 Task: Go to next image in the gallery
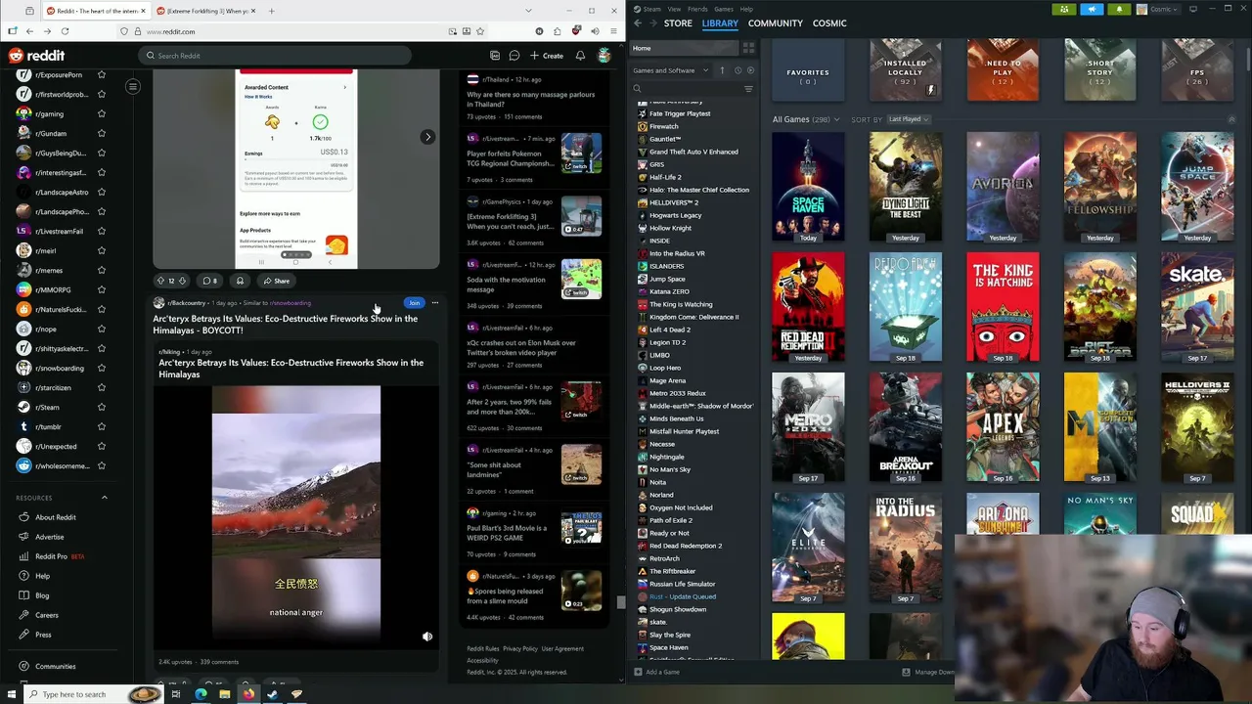pos(427,137)
